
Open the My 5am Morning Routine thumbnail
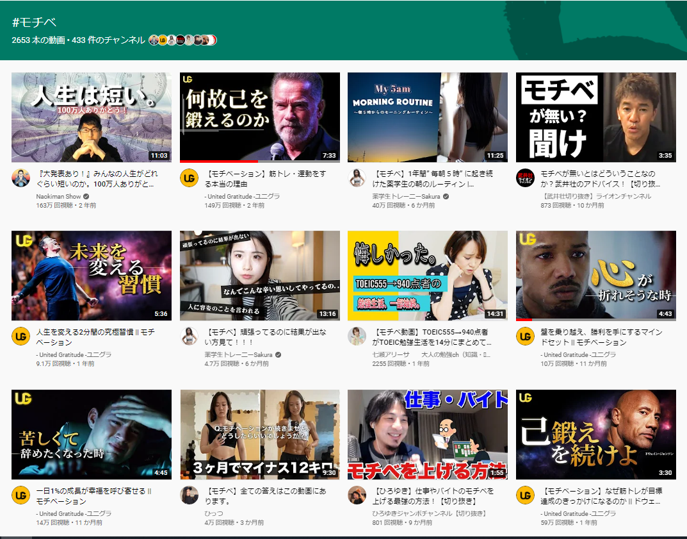point(427,117)
